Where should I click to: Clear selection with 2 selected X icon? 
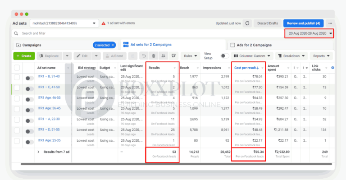coord(113,45)
